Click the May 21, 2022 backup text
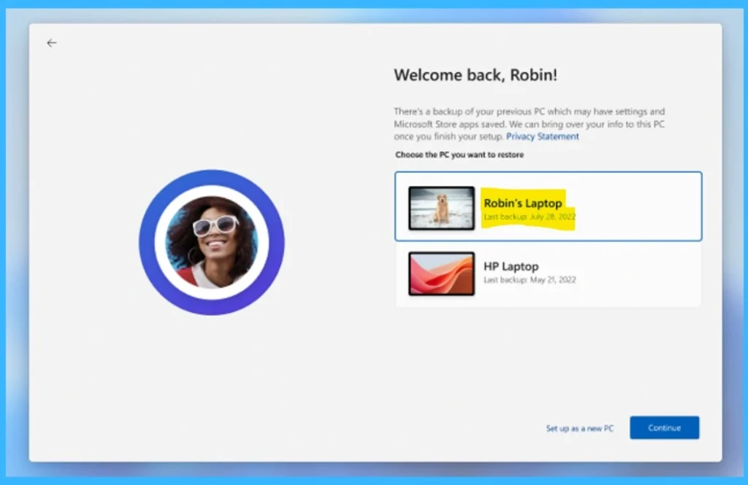Screen dimensions: 748x485 tap(528, 280)
